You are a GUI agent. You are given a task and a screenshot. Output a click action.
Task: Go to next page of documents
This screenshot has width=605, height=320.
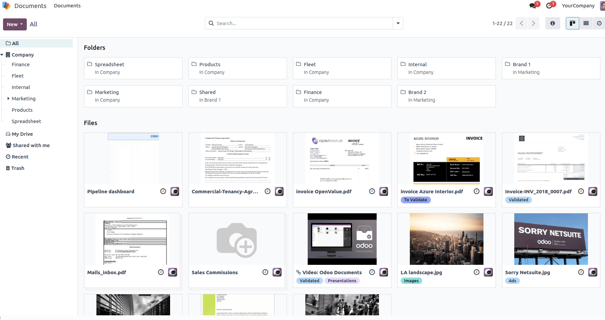533,23
